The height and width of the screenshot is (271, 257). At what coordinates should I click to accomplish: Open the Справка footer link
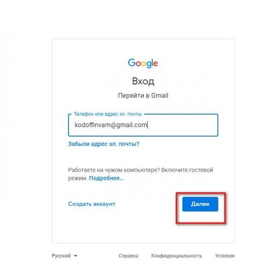[128, 256]
